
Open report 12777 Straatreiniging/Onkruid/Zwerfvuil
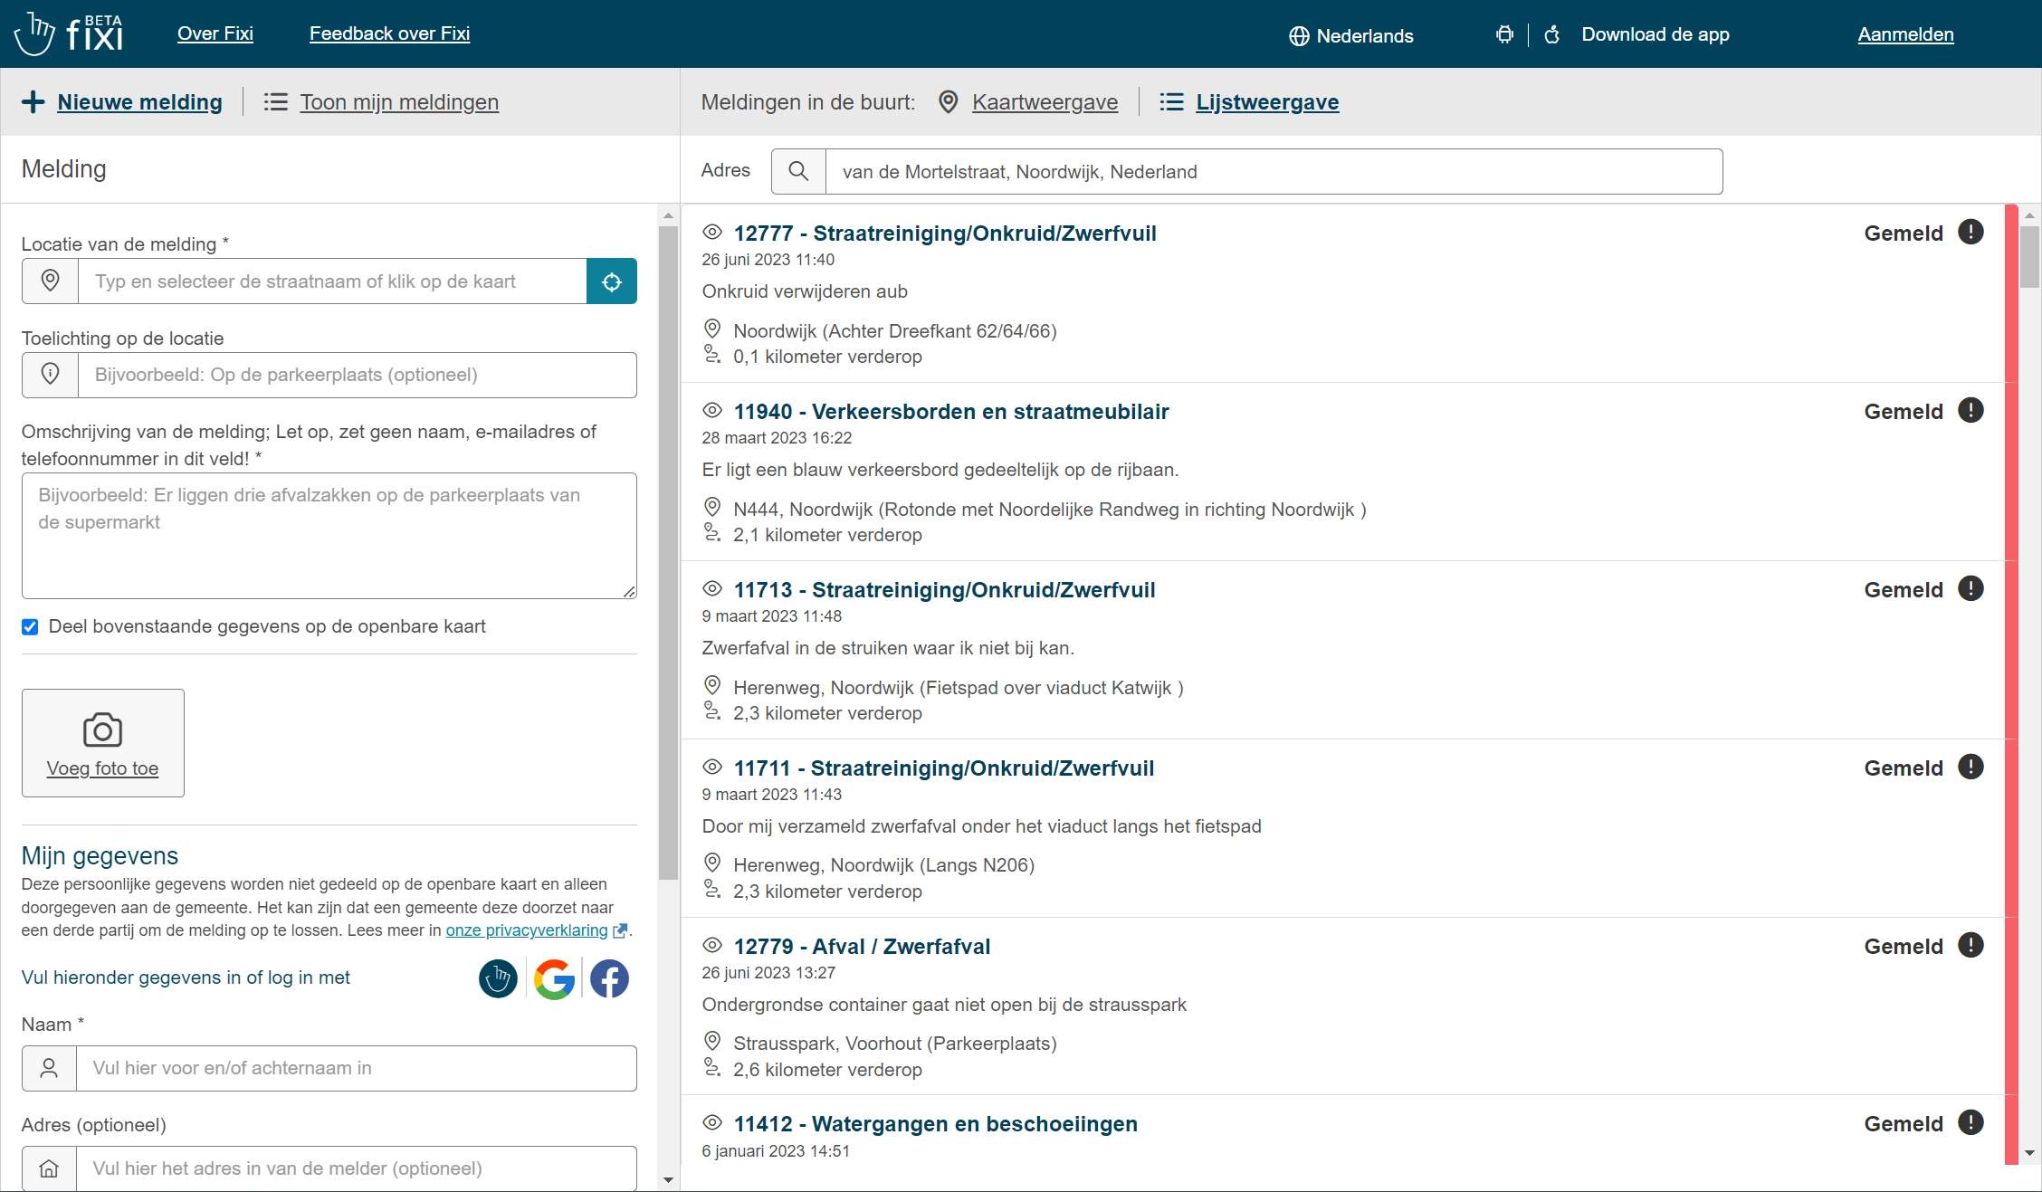coord(945,233)
